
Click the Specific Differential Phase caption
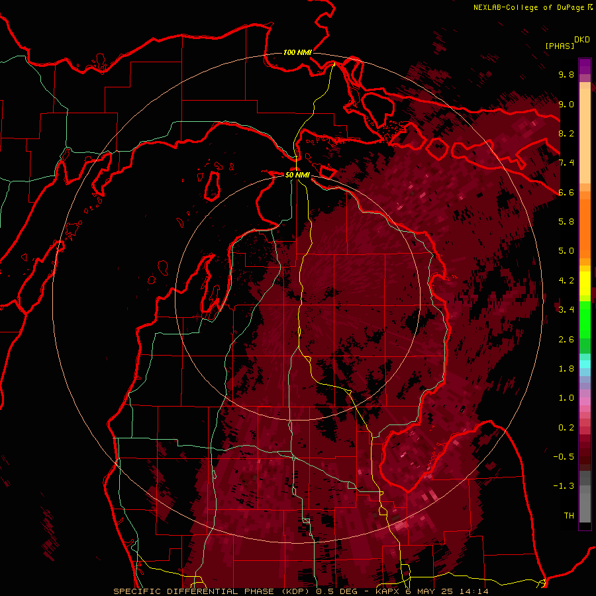[x=301, y=591]
